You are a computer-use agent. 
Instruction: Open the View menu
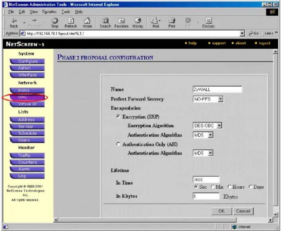click(x=34, y=12)
